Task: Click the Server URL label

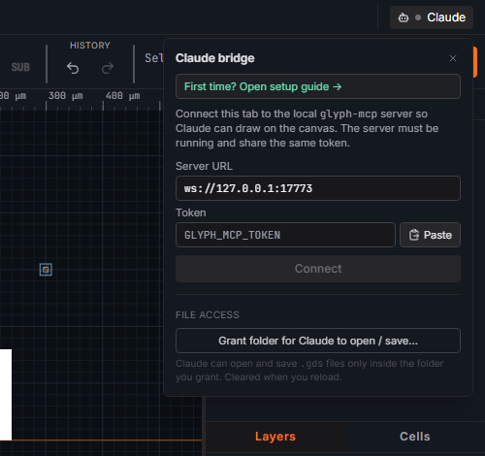Action: pos(204,166)
